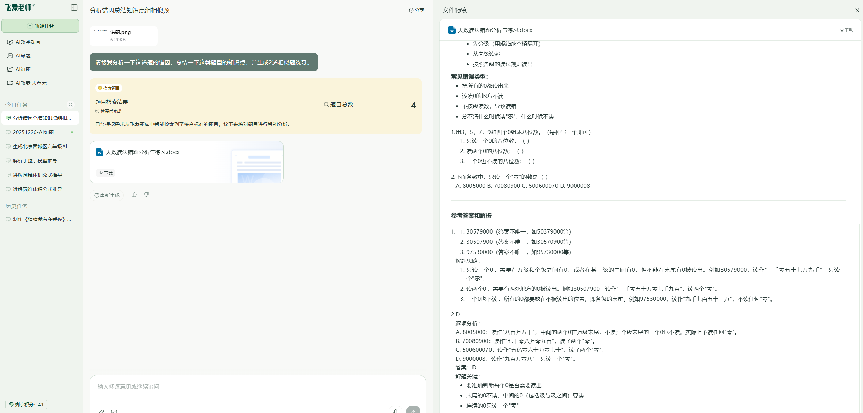
Task: Click 下载 on the docx card
Action: pos(105,173)
